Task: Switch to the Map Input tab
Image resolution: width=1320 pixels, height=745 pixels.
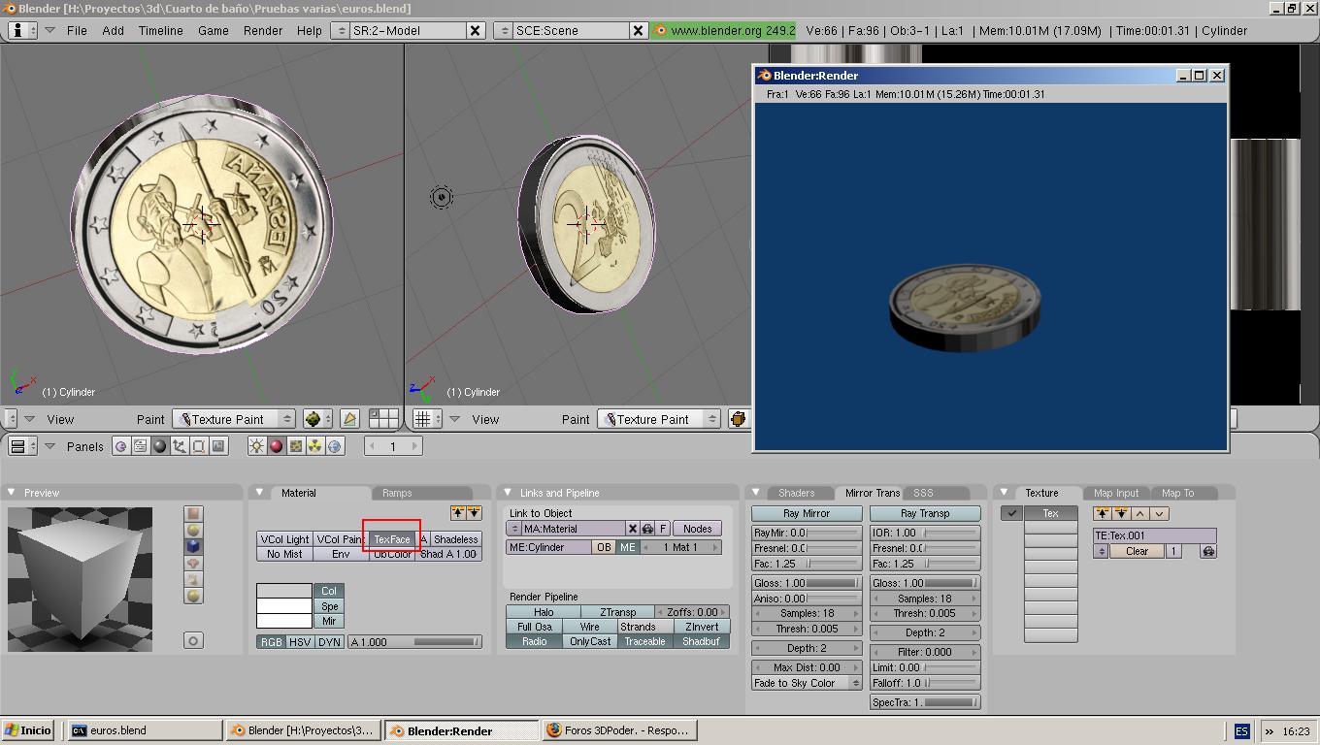Action: pyautogui.click(x=1116, y=493)
